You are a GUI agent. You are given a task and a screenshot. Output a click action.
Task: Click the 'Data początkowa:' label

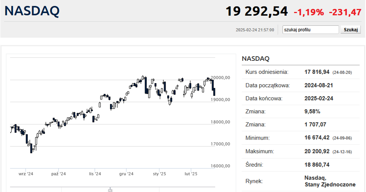point(268,85)
